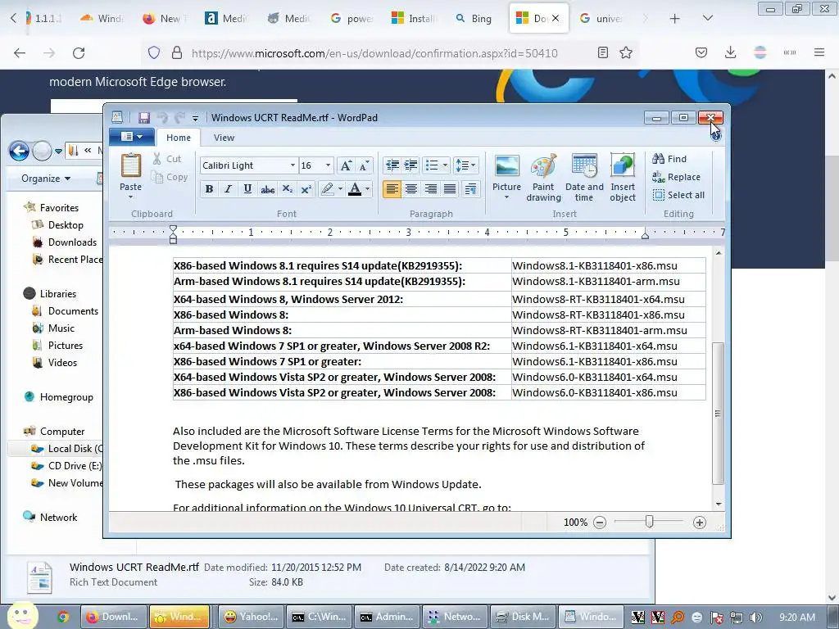Select Documents under Libraries in Explorer
The height and width of the screenshot is (629, 839).
[73, 311]
